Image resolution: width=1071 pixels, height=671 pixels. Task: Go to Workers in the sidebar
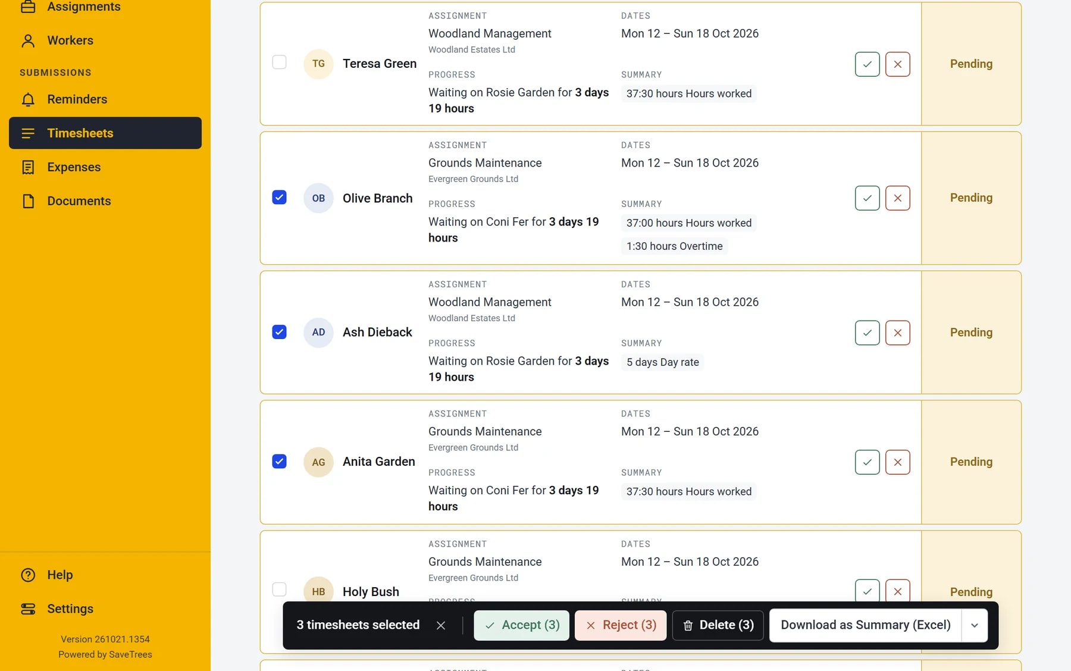[x=105, y=40]
